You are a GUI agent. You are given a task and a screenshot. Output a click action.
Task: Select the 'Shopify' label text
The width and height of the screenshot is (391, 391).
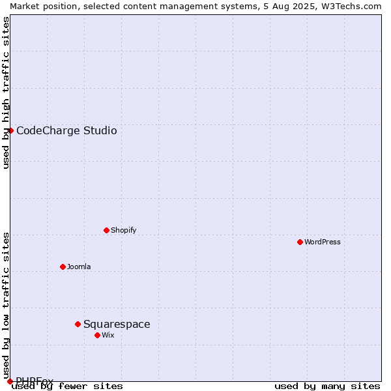(x=123, y=230)
